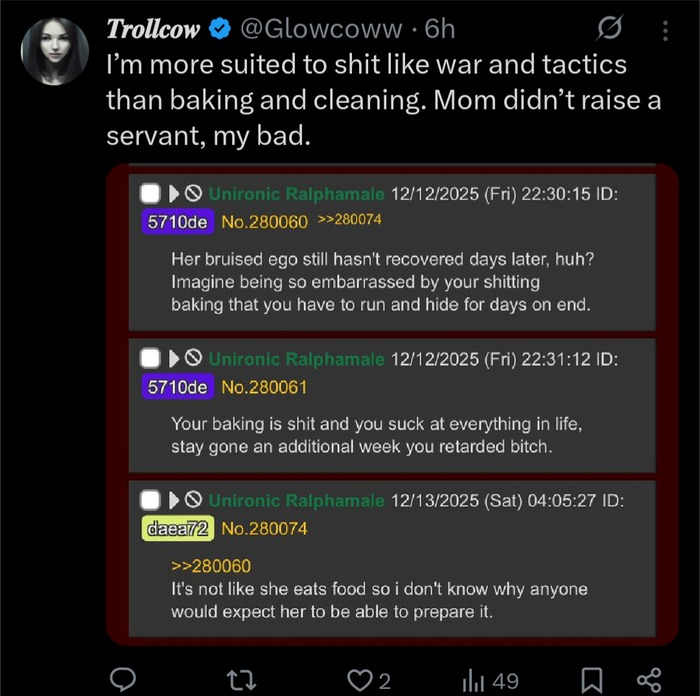The width and height of the screenshot is (700, 696).
Task: Open the three-dot more options menu
Action: click(x=665, y=30)
